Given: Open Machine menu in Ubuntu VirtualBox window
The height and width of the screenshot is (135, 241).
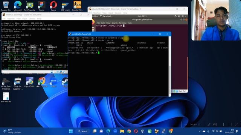Looking at the screenshot, I should pos(97,13).
